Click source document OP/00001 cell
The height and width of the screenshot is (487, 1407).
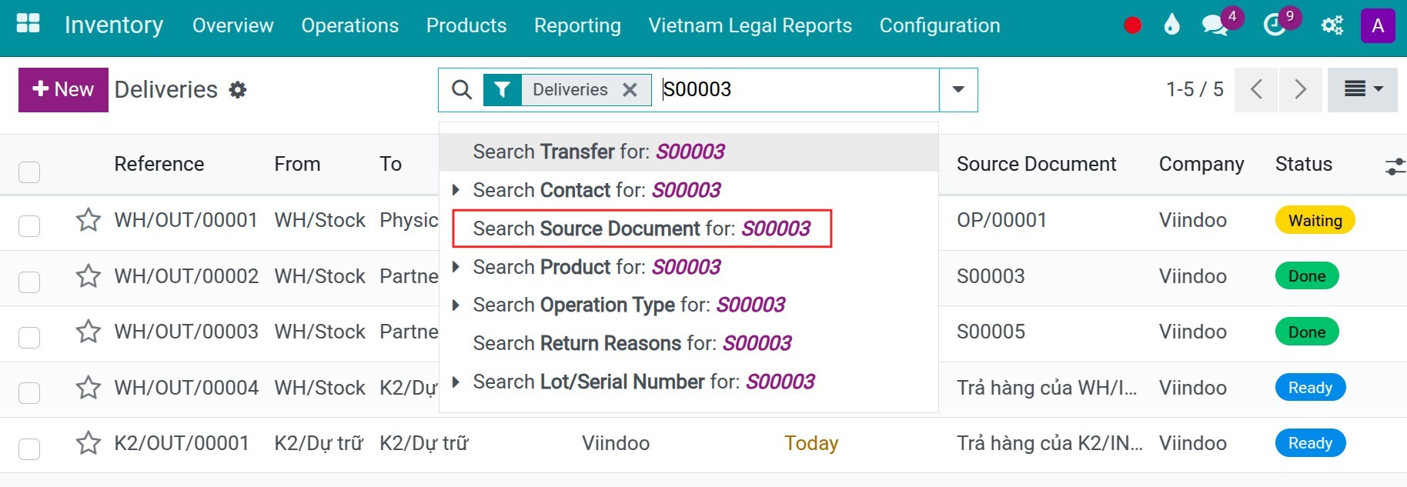click(x=1001, y=220)
